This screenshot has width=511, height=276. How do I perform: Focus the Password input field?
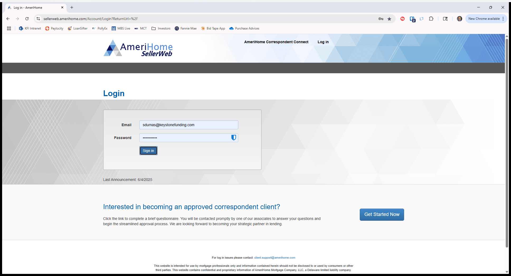[x=189, y=138]
